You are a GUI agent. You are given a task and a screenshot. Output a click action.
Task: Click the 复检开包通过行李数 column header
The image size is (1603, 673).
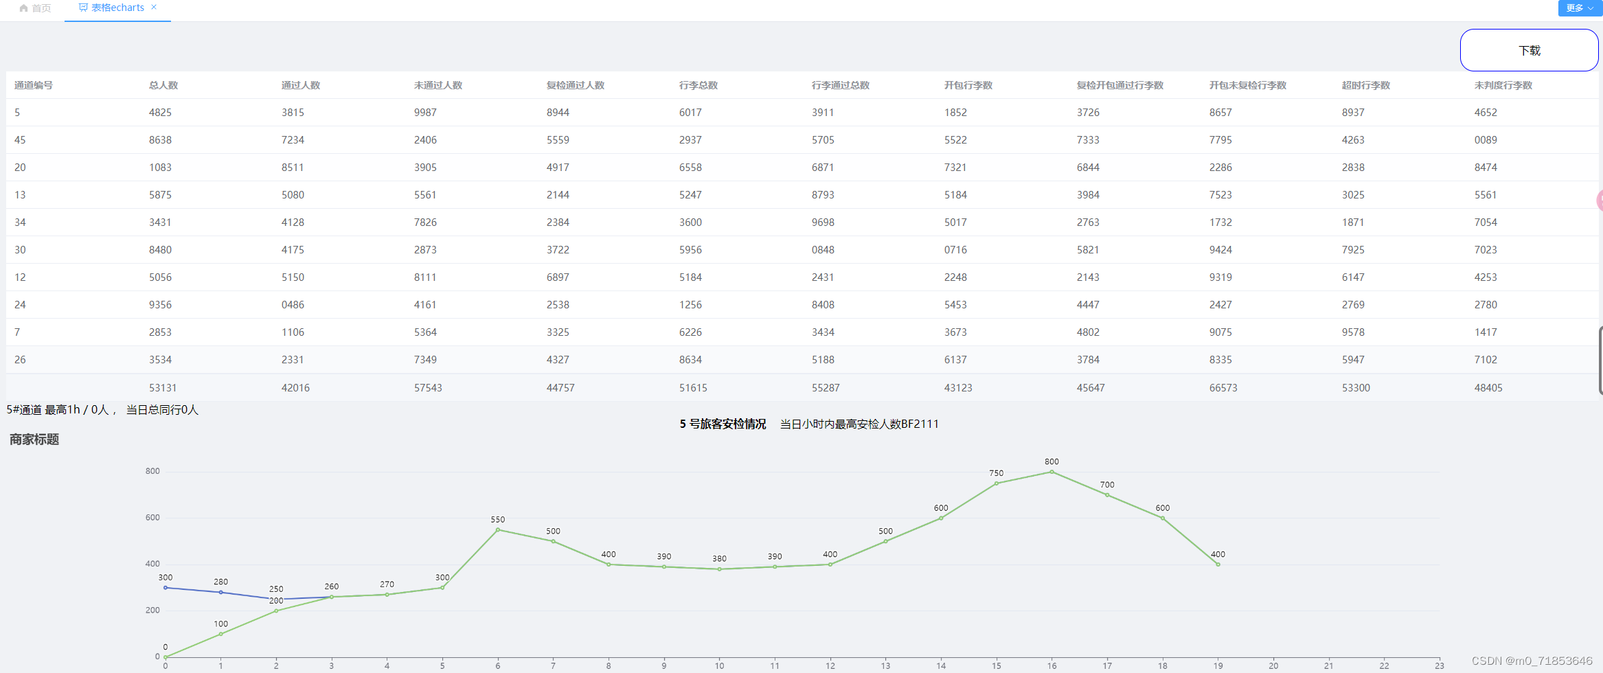1120,85
